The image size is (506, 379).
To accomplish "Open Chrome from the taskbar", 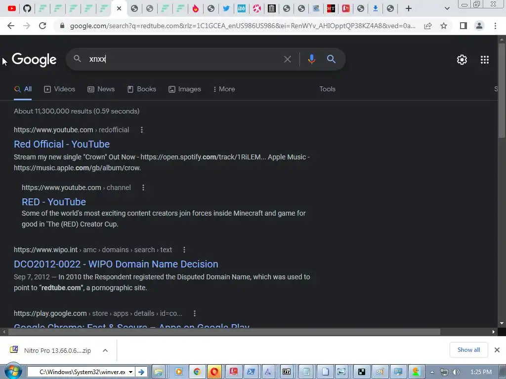I will click(x=197, y=372).
